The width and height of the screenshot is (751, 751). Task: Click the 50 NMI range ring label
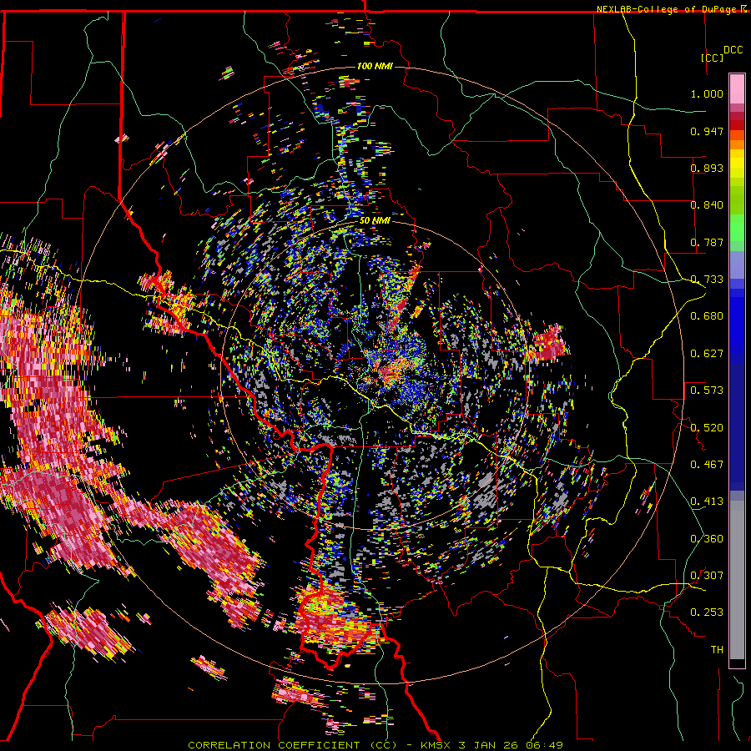[x=375, y=221]
